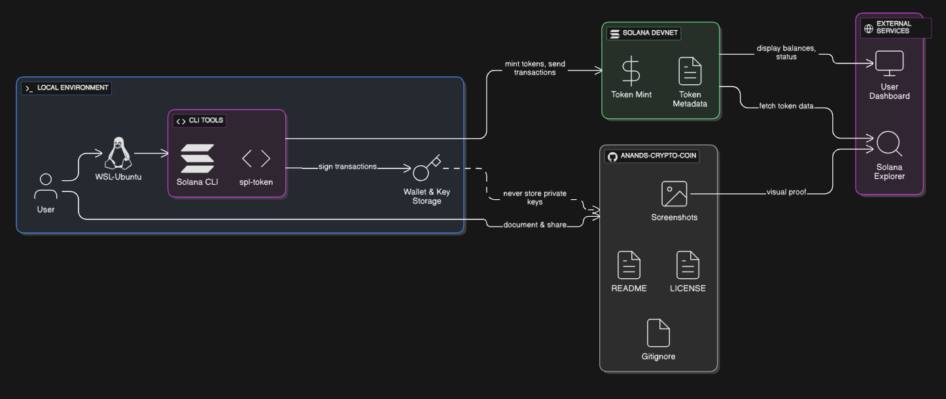Select the User person icon

pos(46,187)
